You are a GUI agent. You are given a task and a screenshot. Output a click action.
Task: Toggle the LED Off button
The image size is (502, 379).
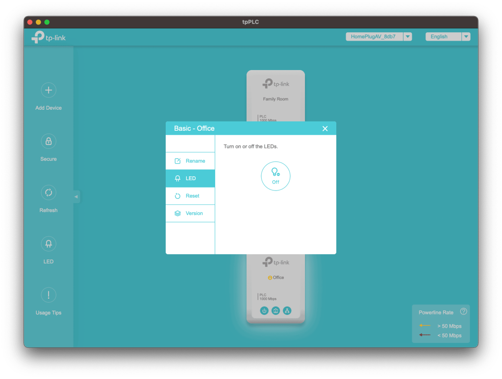tap(276, 176)
